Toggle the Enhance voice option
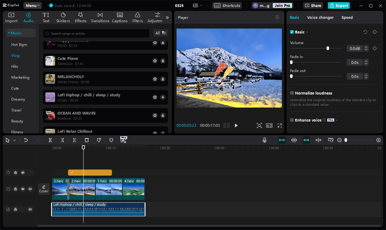386x230 pixels. [292, 120]
